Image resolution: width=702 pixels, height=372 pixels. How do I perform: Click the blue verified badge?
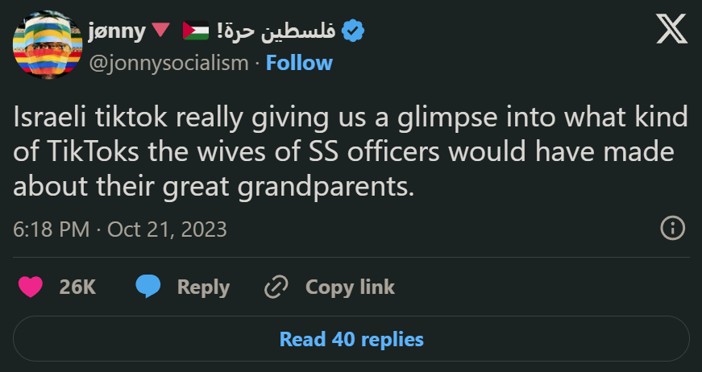coord(353,31)
